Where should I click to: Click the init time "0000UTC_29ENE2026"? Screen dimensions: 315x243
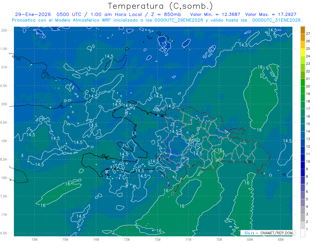coord(179,20)
